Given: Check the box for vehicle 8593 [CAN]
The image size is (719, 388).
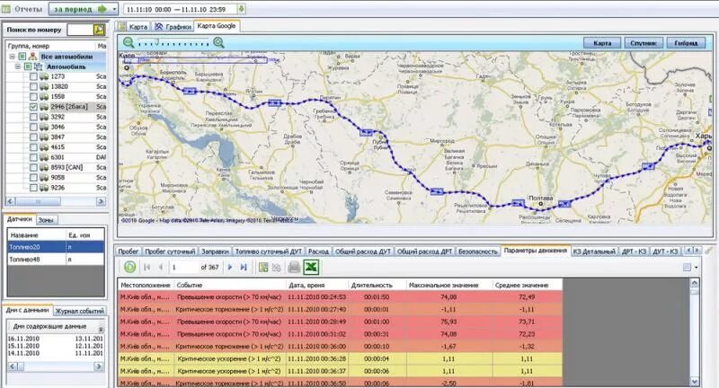Looking at the screenshot, I should [33, 167].
